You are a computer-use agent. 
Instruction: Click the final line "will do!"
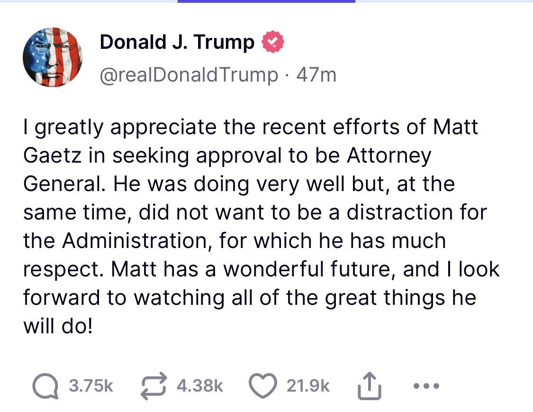[x=57, y=326]
